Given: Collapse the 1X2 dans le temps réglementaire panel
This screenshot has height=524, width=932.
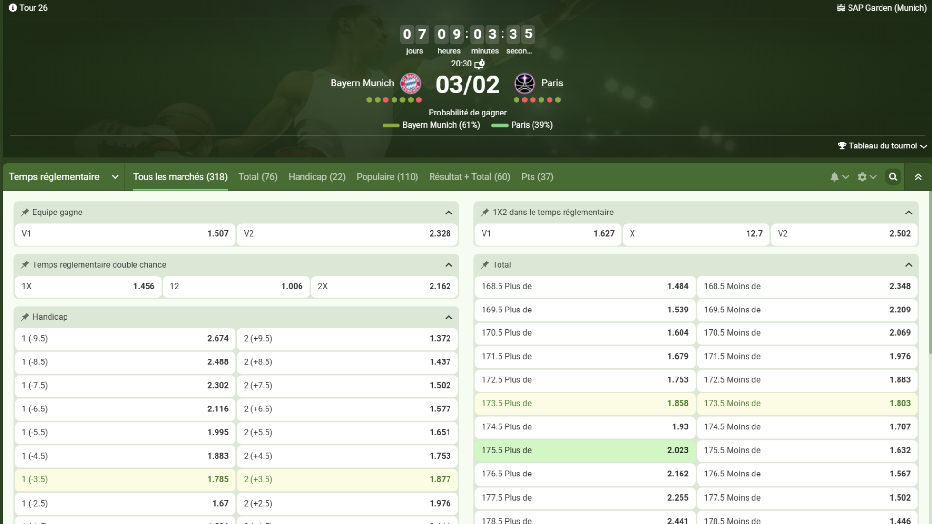Looking at the screenshot, I should coord(909,212).
